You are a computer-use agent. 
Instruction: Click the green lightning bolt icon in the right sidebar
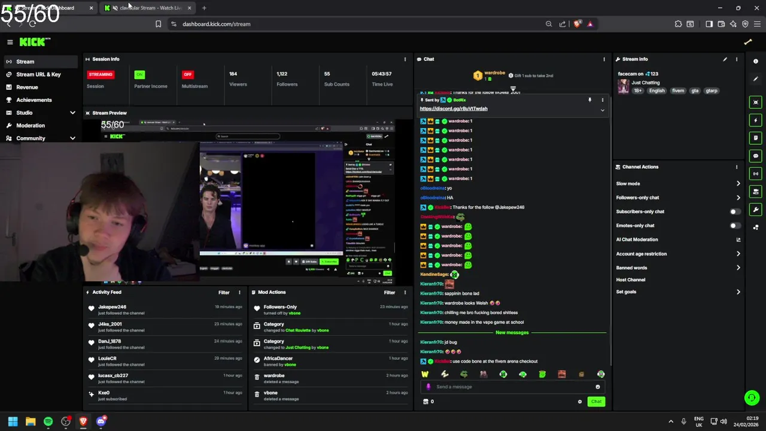click(756, 120)
